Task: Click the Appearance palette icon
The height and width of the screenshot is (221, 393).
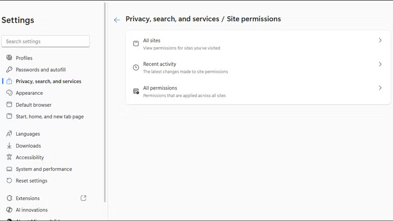Action: click(x=9, y=93)
